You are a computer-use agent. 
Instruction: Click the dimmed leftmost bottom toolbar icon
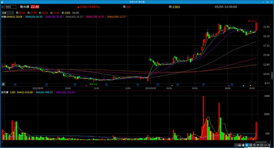236,145
